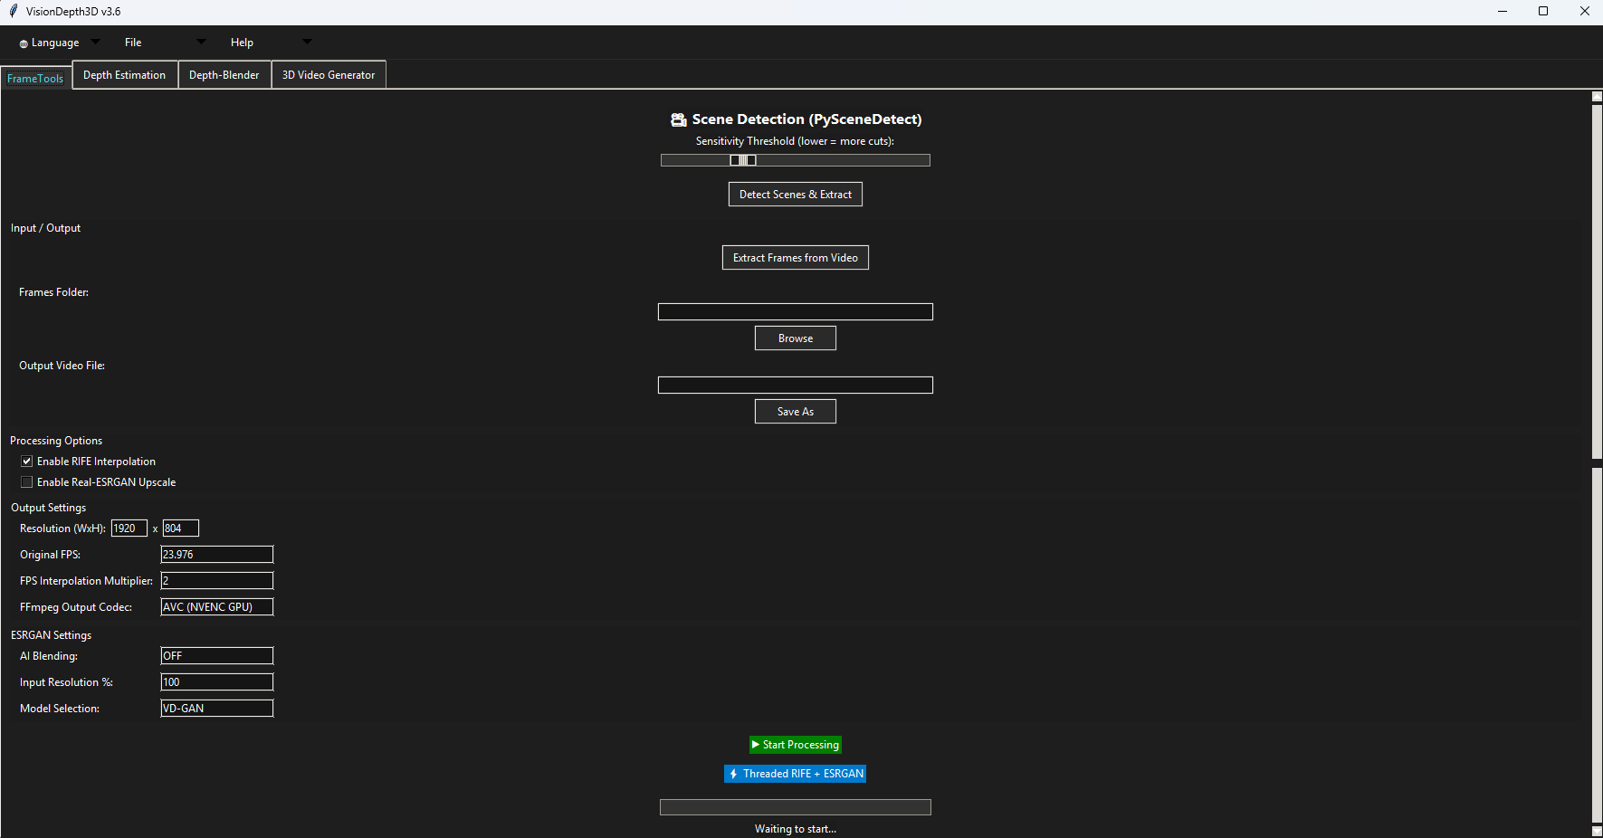Minimize the VisionDepth3D window
Image resolution: width=1603 pixels, height=838 pixels.
(x=1503, y=12)
